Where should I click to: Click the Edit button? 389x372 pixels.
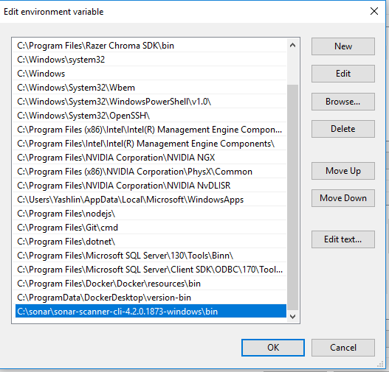(x=343, y=74)
